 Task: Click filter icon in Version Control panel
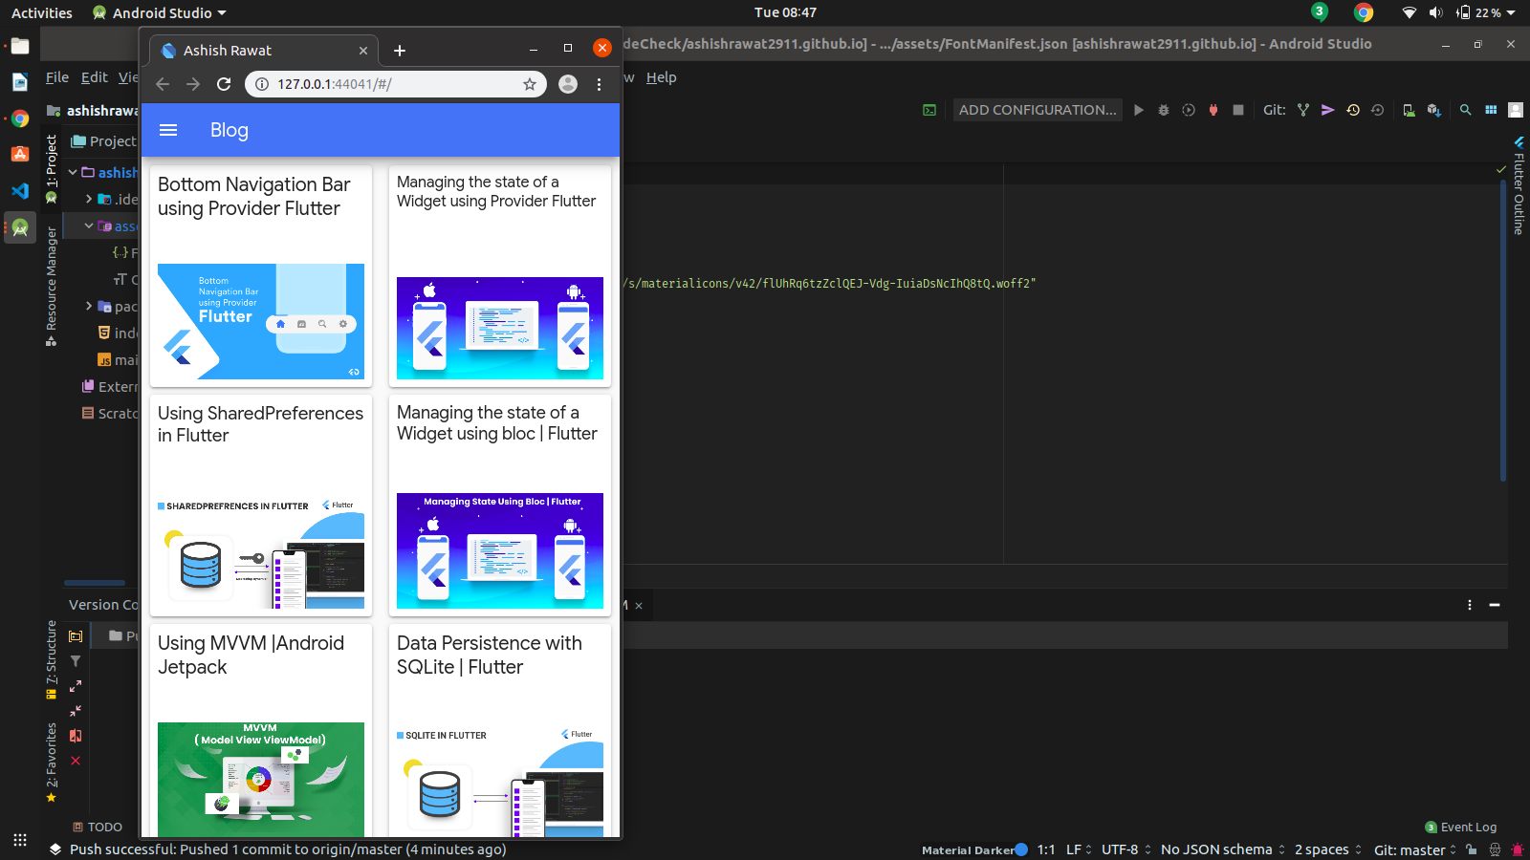(76, 661)
